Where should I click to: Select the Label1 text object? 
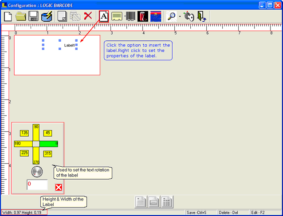click(70, 45)
